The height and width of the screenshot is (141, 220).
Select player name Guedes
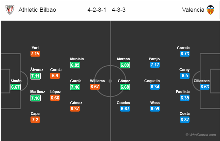(x=123, y=103)
